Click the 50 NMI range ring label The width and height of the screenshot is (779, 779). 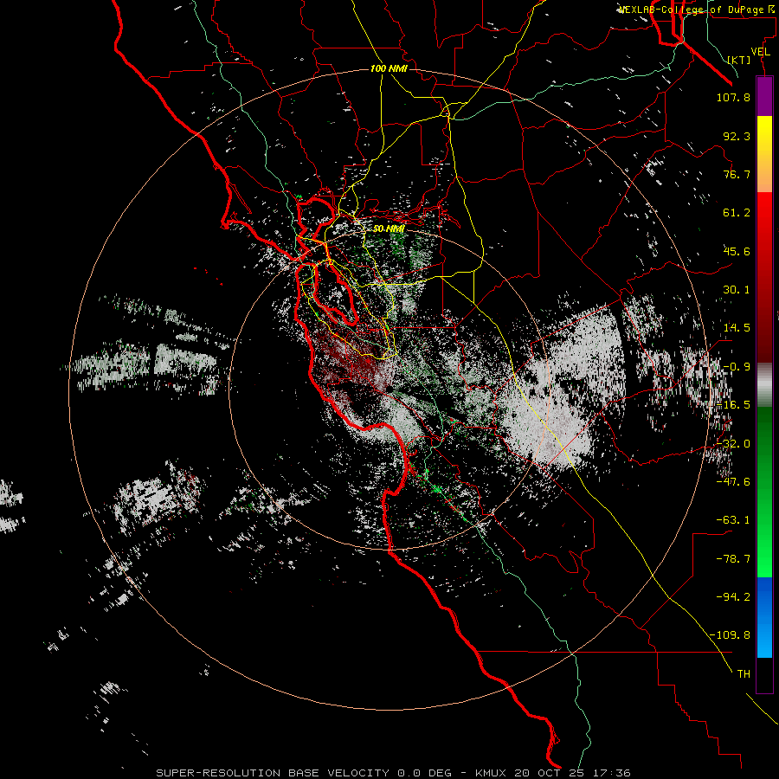(389, 229)
